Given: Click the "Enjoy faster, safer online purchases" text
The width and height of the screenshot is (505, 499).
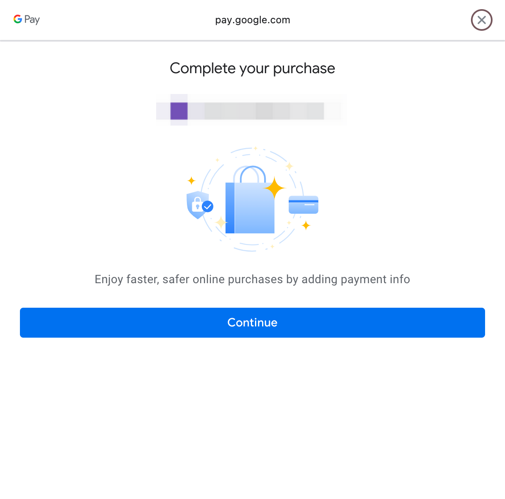Looking at the screenshot, I should [252, 279].
